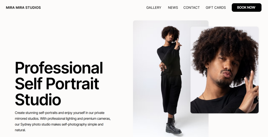Click the word Professional in the headline
The image size is (268, 137).
tap(59, 68)
